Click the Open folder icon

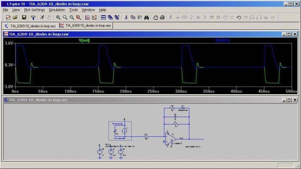[16, 17]
